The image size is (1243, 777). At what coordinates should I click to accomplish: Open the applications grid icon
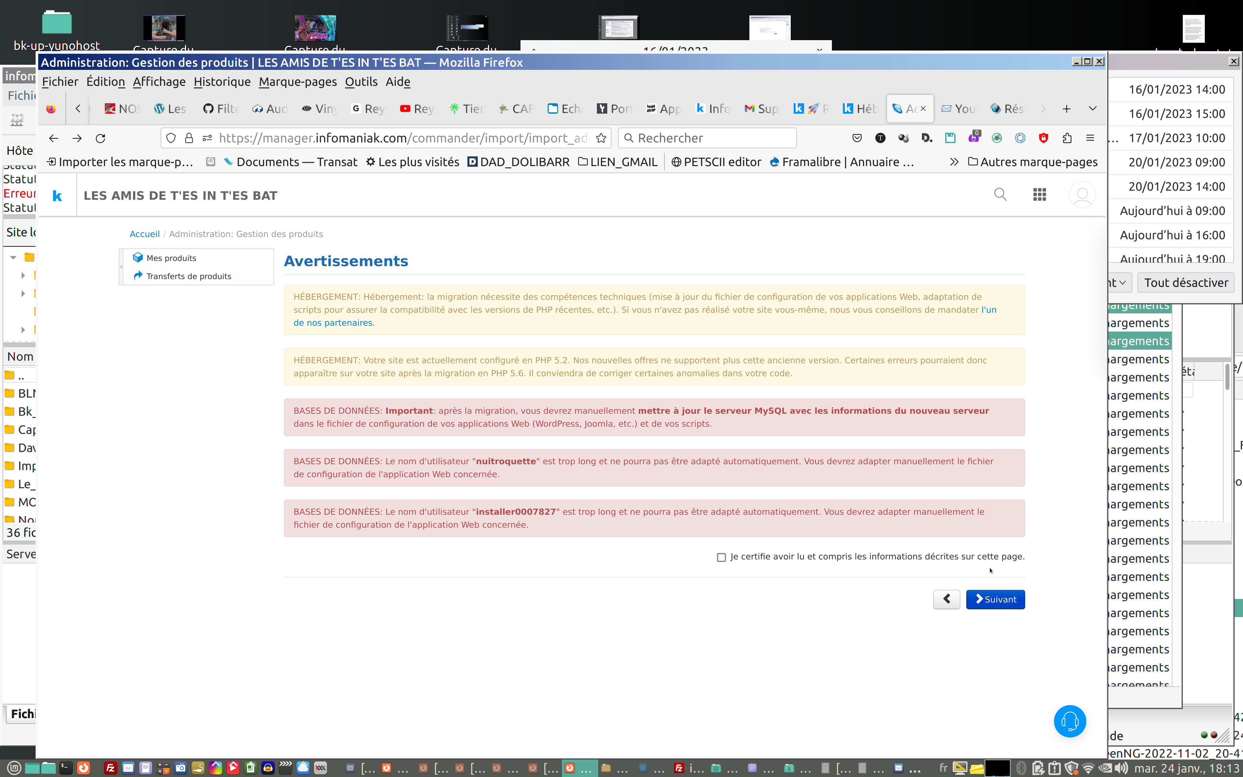click(x=1039, y=195)
